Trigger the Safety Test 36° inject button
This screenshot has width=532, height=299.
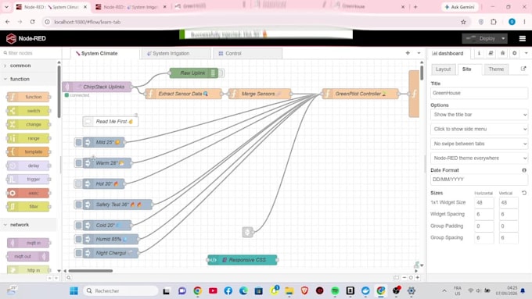pyautogui.click(x=79, y=205)
